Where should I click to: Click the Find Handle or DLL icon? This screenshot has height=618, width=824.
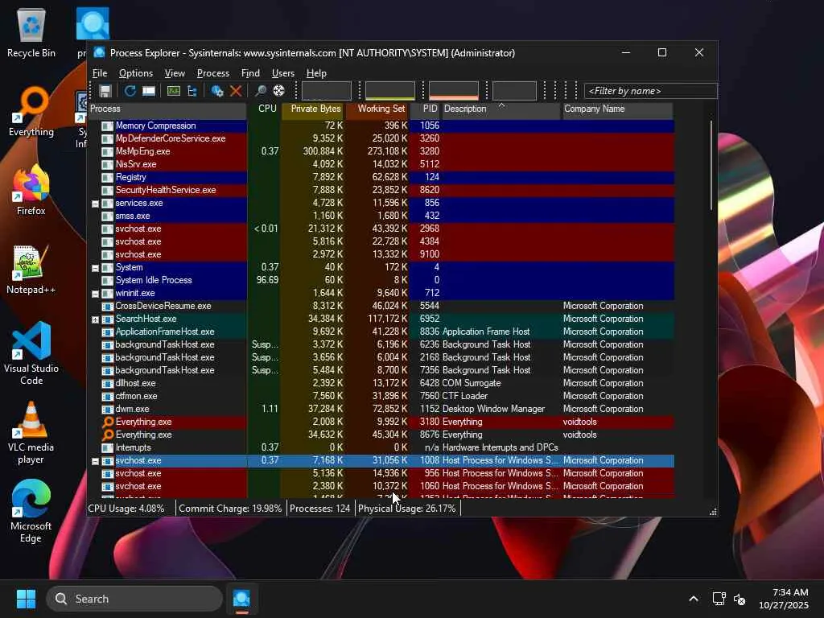pos(260,91)
